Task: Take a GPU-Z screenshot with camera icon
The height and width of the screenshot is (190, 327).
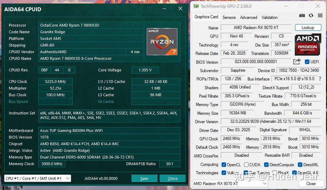Action: point(302,15)
